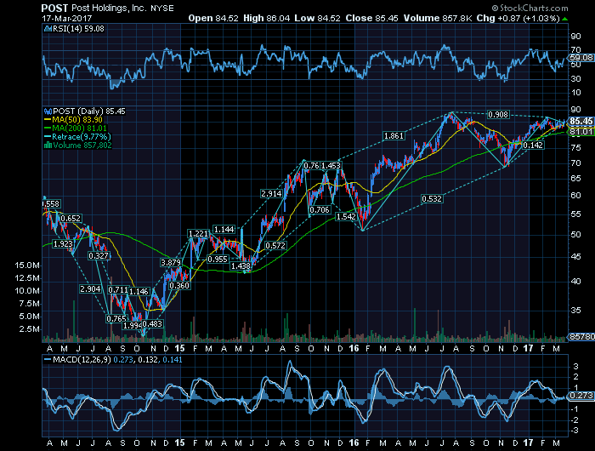
Task: Click the 85.45 price tag on right axis
Action: (x=581, y=121)
